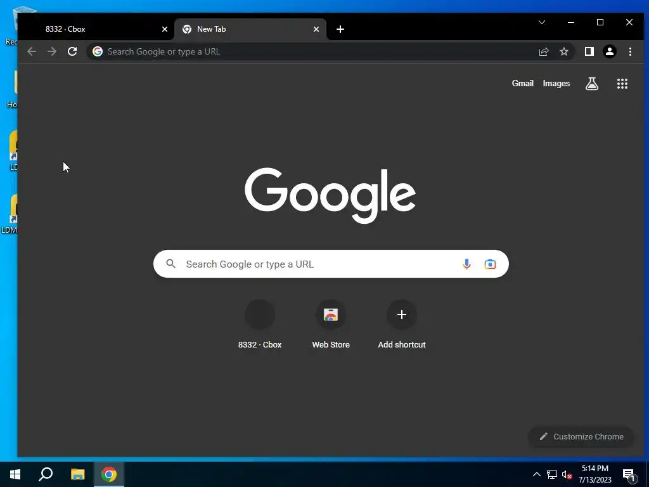This screenshot has width=649, height=487.
Task: Open the side panel icon
Action: click(589, 51)
